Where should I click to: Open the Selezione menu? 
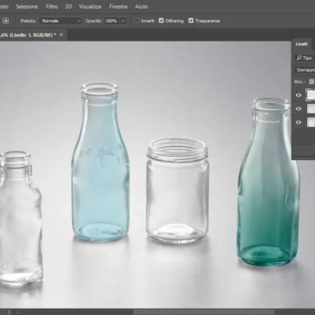coord(27,6)
